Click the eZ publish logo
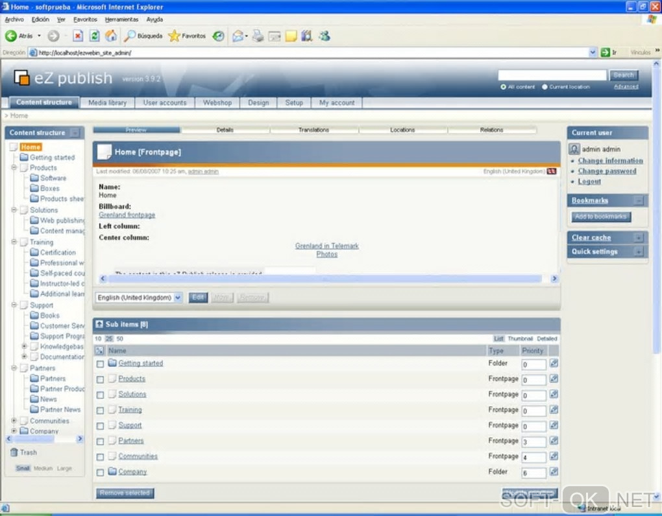This screenshot has height=516, width=662. 64,78
